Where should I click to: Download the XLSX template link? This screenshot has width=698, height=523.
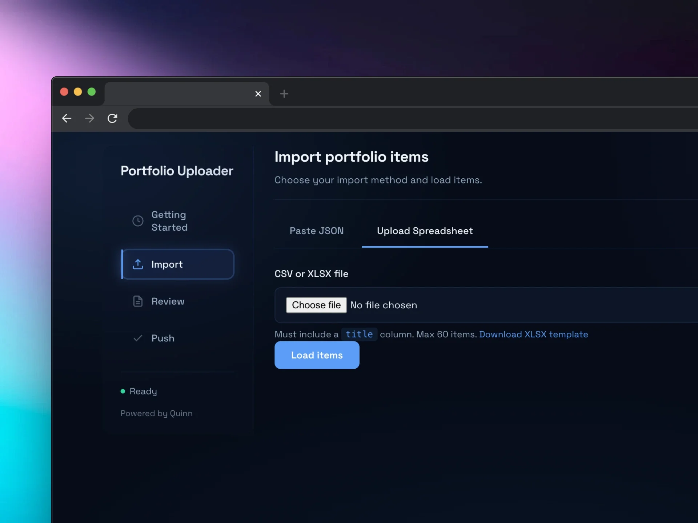tap(533, 334)
